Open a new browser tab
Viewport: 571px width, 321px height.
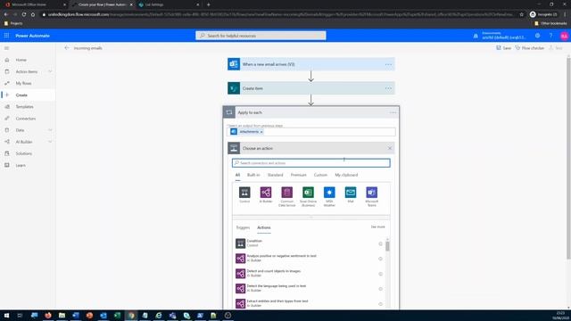(208, 4)
